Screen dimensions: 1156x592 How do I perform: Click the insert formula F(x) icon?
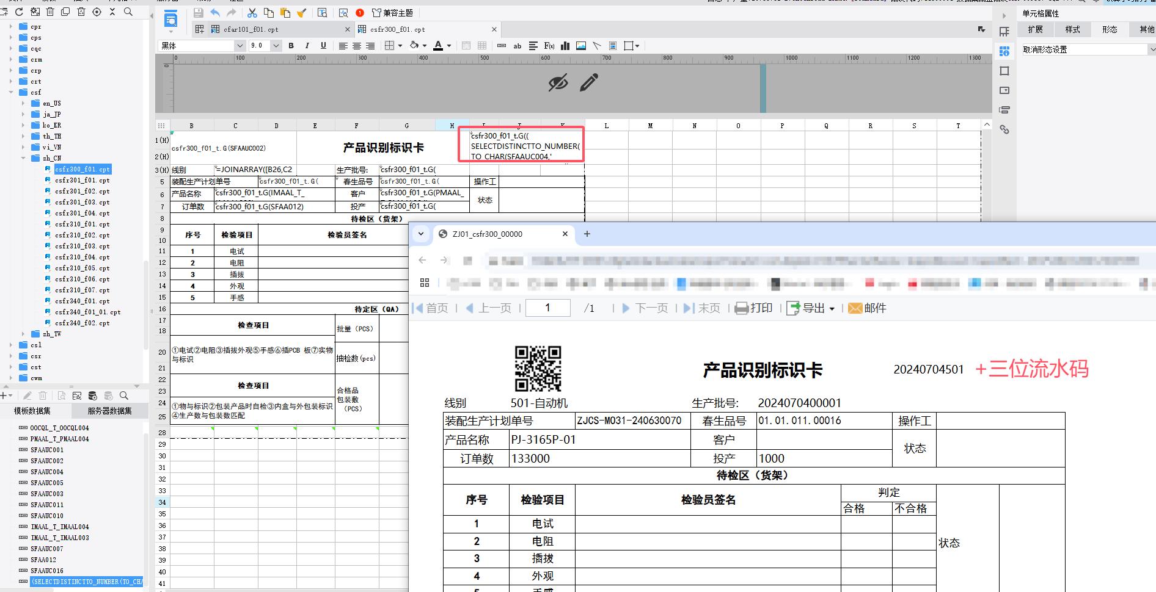pyautogui.click(x=549, y=46)
